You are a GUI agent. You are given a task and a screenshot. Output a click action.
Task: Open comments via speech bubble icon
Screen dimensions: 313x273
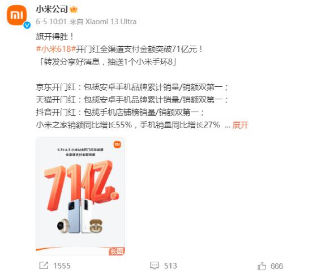[x=155, y=266]
